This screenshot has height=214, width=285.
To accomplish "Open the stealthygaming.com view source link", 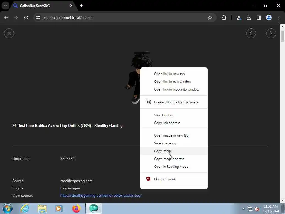I will click(x=101, y=195).
